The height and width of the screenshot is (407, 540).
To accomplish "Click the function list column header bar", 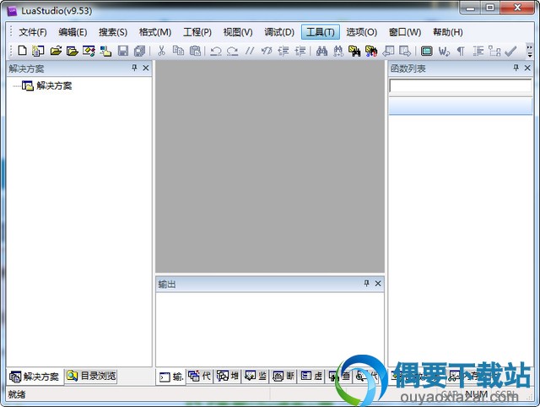I will 461,106.
